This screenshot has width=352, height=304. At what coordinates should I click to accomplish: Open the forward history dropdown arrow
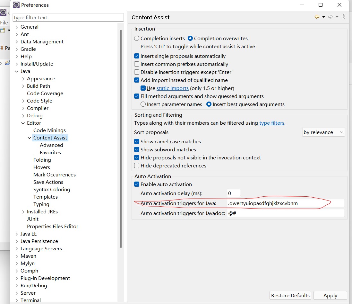point(337,17)
